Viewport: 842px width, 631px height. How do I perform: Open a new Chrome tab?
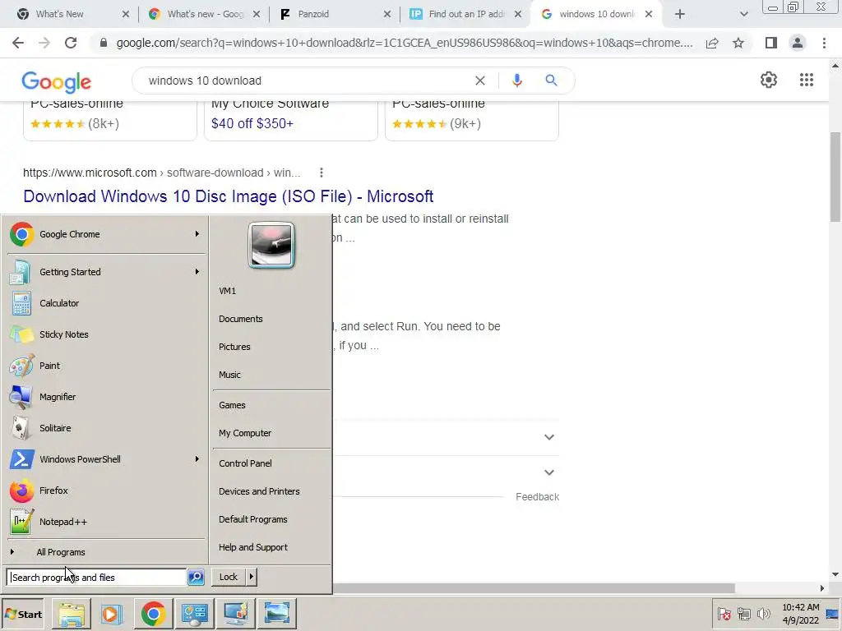(680, 14)
